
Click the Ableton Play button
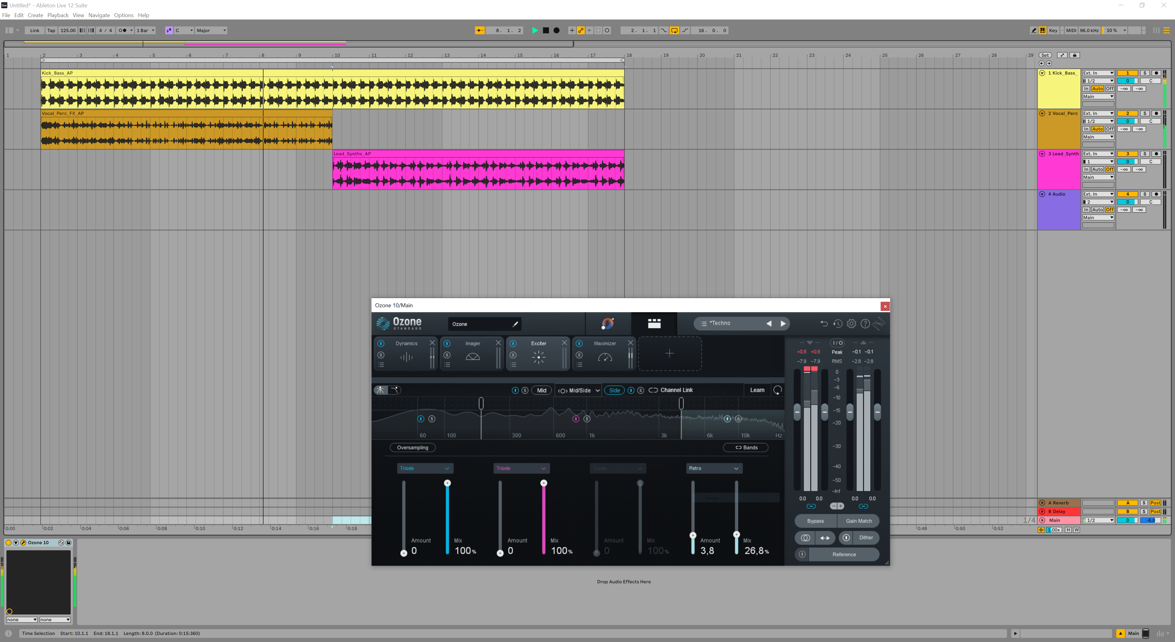(535, 31)
